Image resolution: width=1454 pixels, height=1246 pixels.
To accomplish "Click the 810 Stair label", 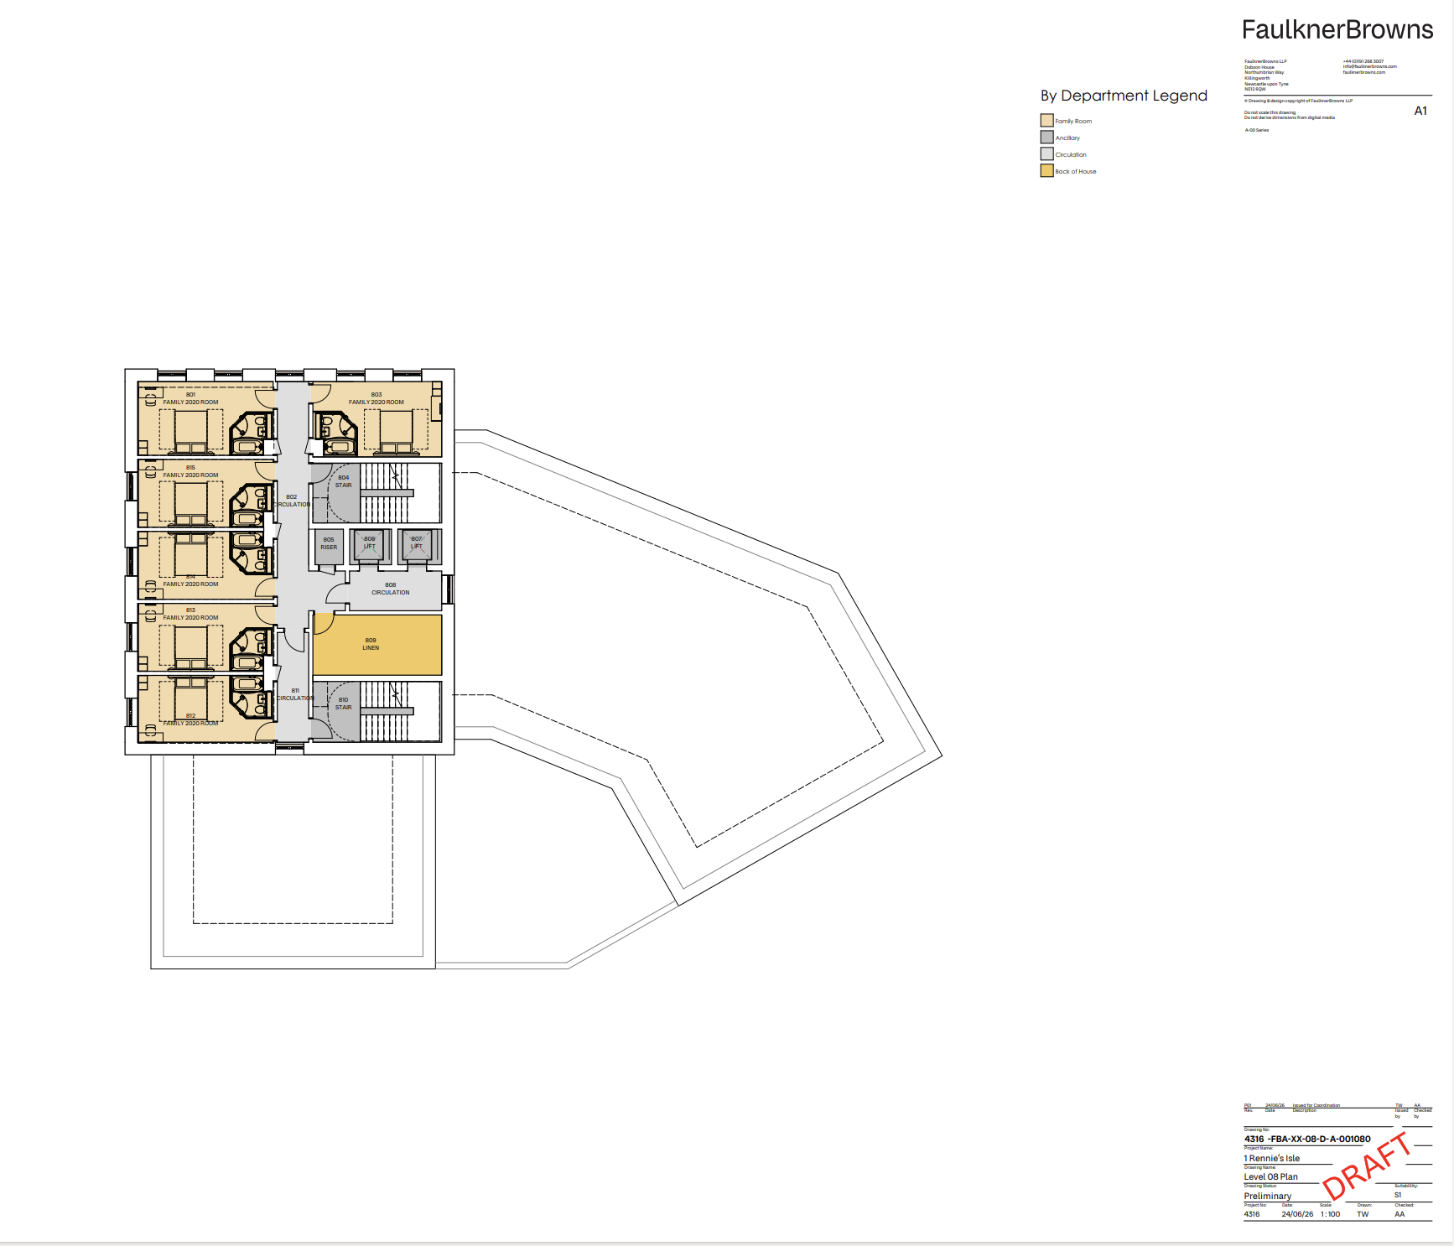I will click(x=344, y=703).
